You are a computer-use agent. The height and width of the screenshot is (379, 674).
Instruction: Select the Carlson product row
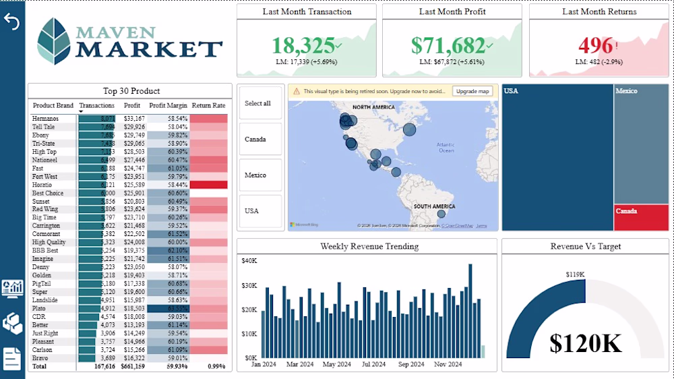(130, 350)
